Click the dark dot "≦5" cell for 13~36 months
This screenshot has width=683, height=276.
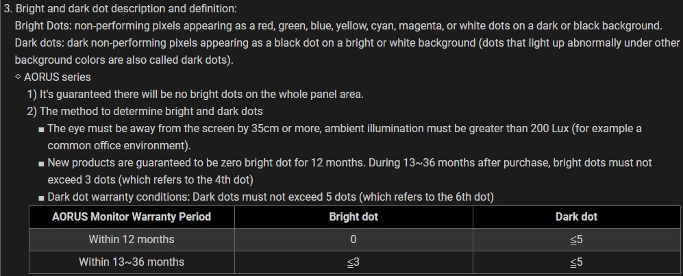[576, 262]
